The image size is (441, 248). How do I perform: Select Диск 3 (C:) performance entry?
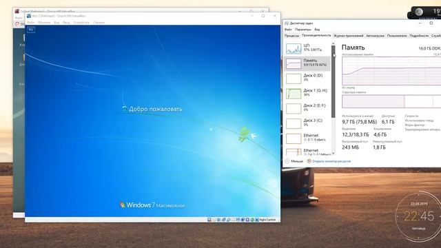pyautogui.click(x=307, y=123)
